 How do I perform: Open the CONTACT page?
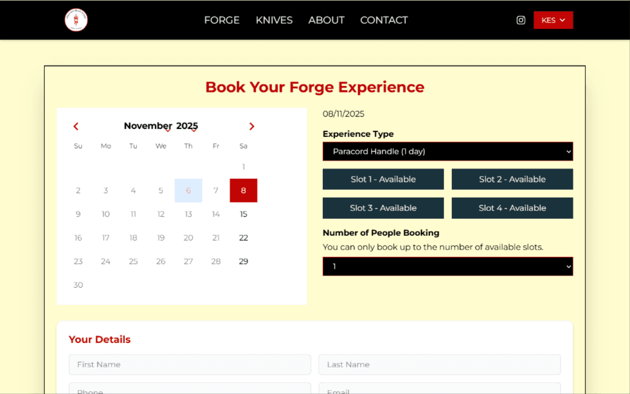coord(383,20)
